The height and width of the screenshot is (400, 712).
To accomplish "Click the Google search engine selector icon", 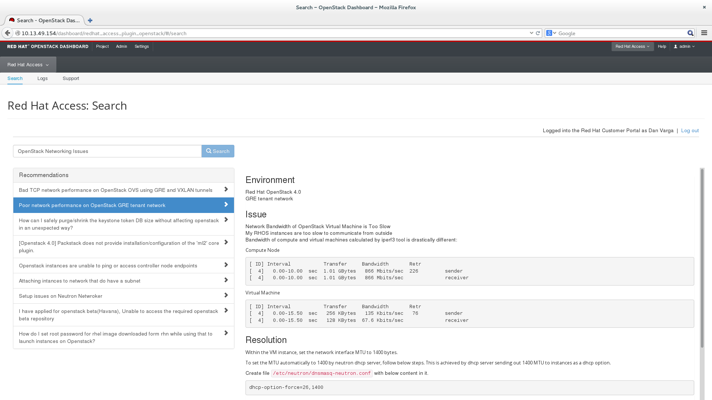I will [x=551, y=33].
